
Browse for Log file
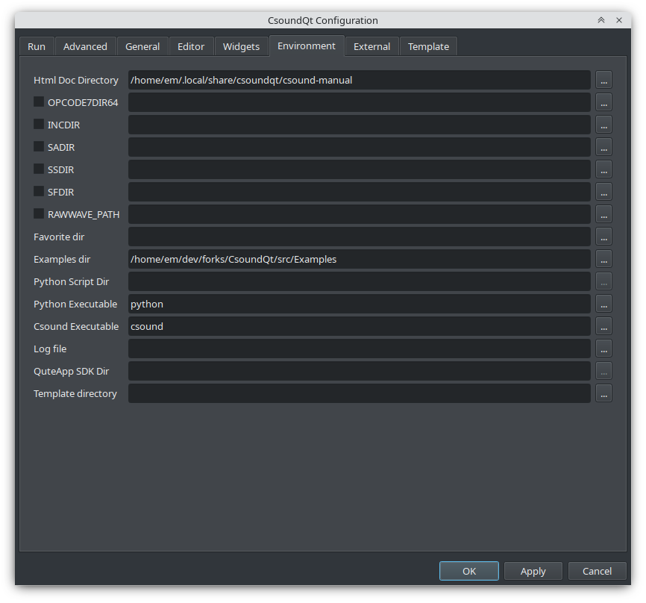(x=603, y=349)
